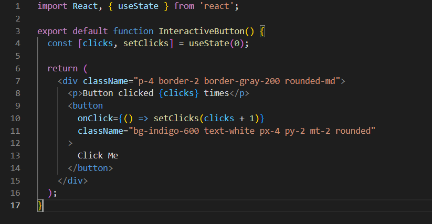Click 'text-white' in the button className
432x224 pixels.
(229, 131)
